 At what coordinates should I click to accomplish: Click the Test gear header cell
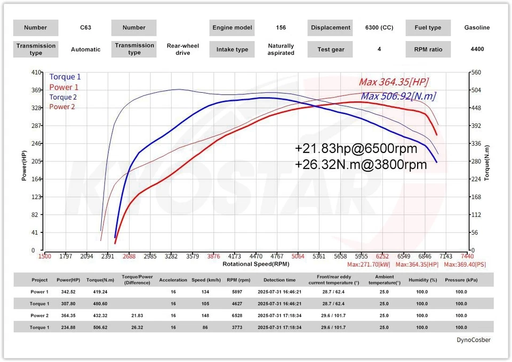tap(330, 49)
